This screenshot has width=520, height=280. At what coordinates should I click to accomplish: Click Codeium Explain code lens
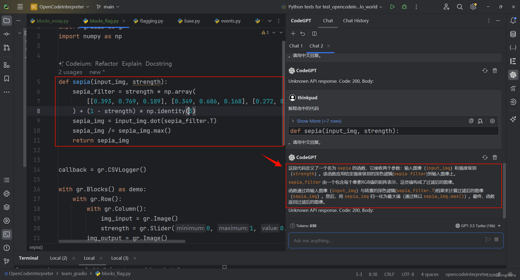tap(132, 63)
